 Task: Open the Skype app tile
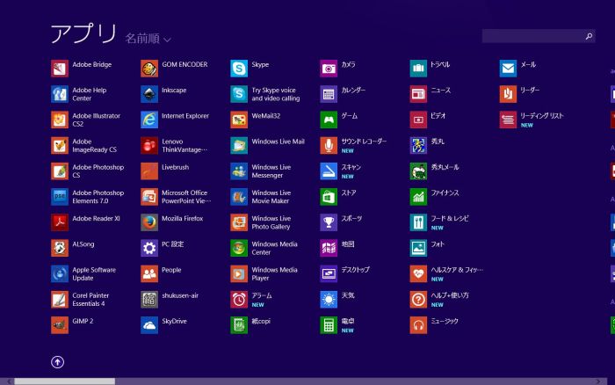coord(239,69)
